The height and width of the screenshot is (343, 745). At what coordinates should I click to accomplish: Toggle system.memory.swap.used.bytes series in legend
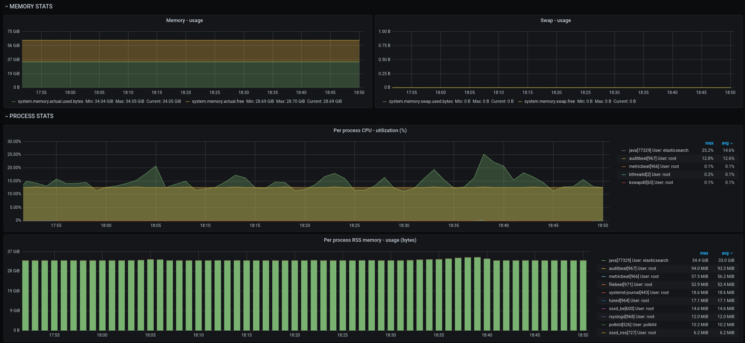coord(421,101)
